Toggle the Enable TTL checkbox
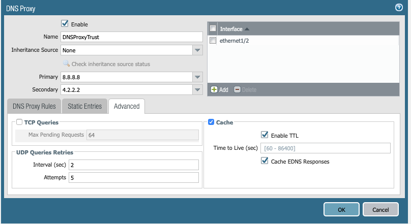 pos(264,135)
